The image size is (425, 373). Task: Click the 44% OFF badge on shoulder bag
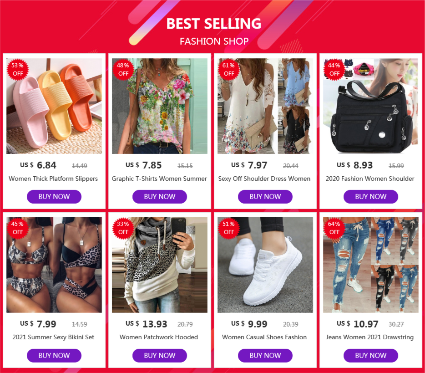coord(334,69)
